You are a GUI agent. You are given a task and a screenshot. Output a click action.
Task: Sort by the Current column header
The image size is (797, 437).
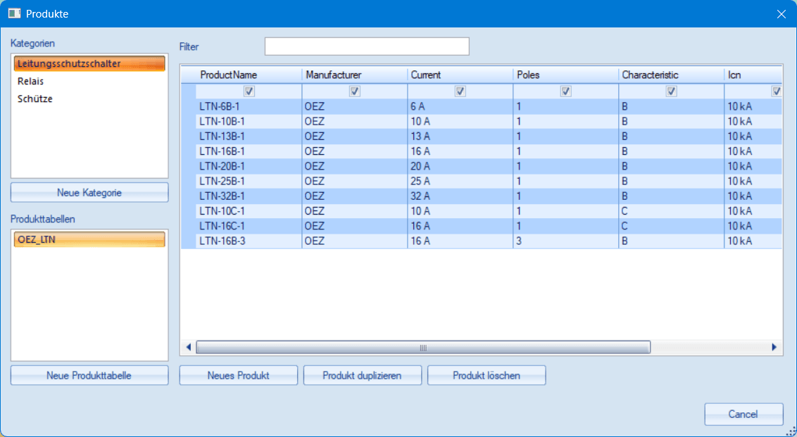tap(460, 75)
